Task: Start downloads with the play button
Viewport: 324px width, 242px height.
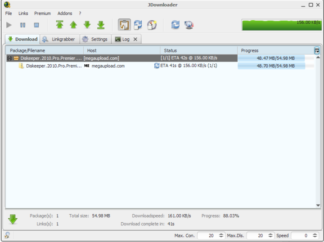Action: 9,25
